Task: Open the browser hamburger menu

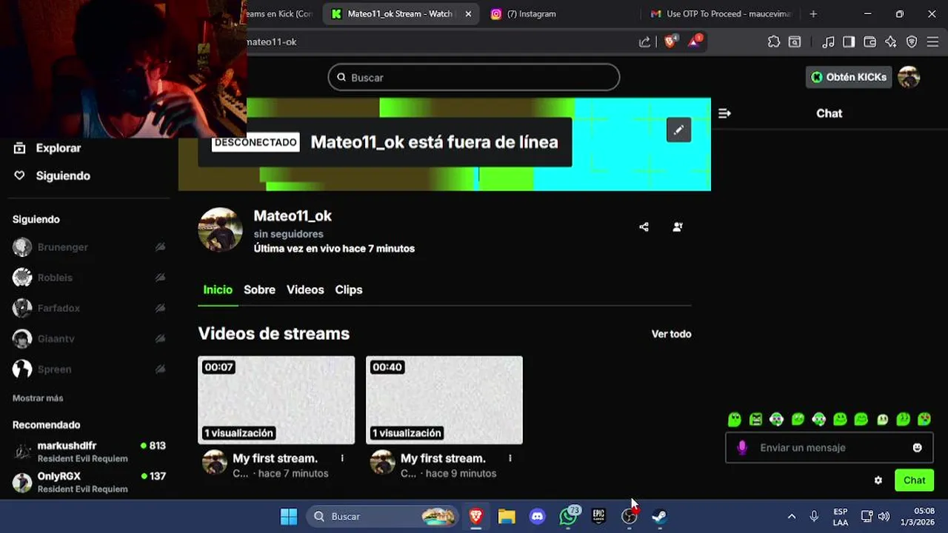Action: pyautogui.click(x=932, y=42)
